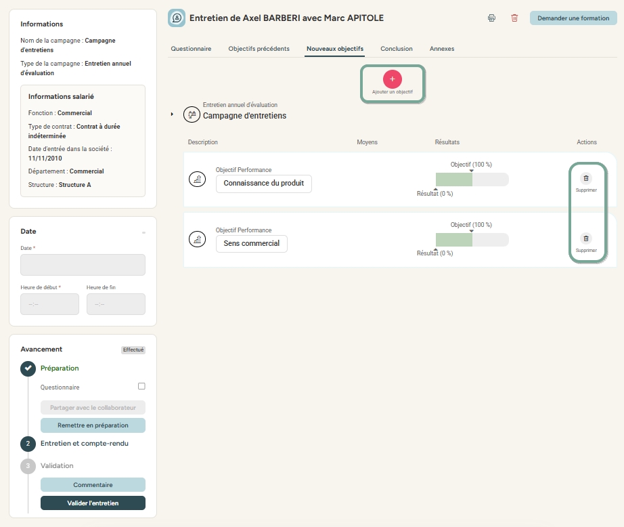Click the Connaissance du produit progress bar
624x527 pixels.
(472, 180)
